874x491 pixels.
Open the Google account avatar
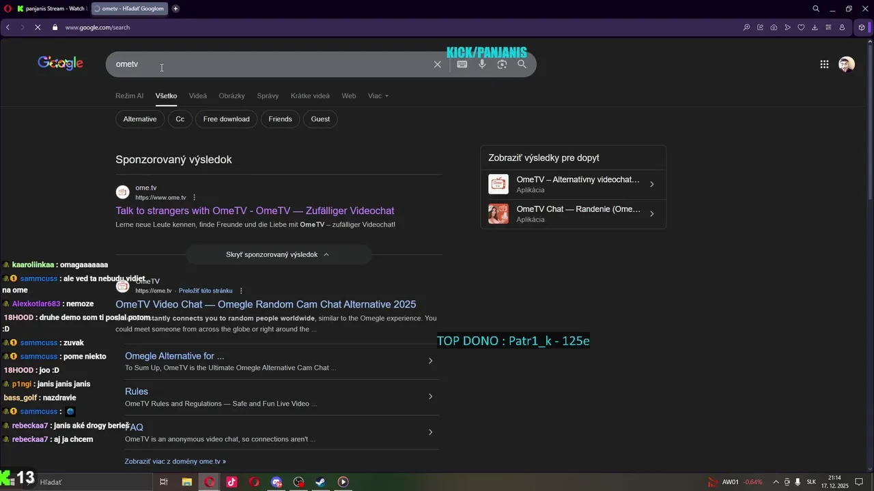(847, 64)
